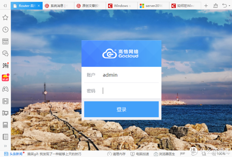The height and width of the screenshot is (157, 232).
Task: Click the 登录 login button
Action: pos(121,109)
